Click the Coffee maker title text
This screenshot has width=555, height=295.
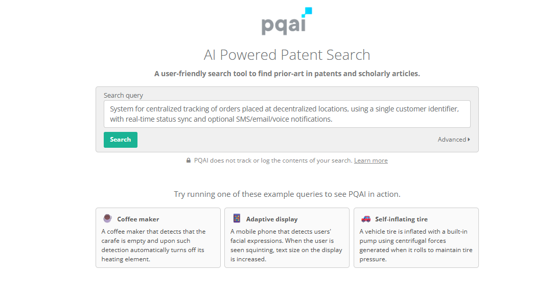click(138, 219)
